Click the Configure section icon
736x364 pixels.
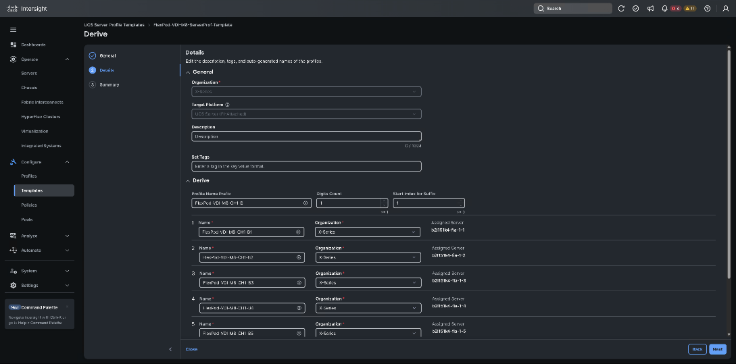pos(13,162)
